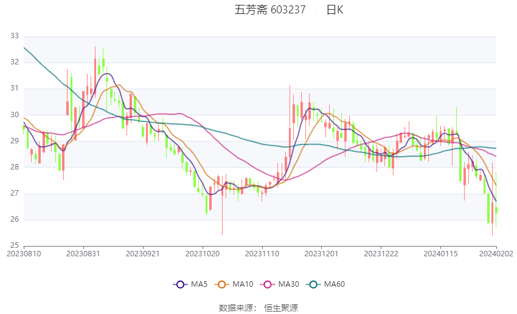Toggle the MA30 legend marker
Viewport: 517px width, 314px height.
point(268,284)
